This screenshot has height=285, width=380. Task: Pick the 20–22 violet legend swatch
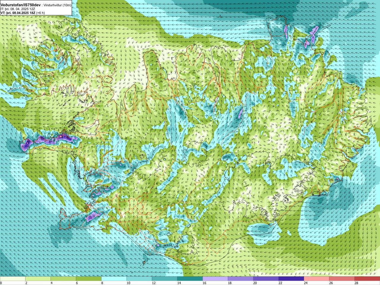(x=266, y=279)
